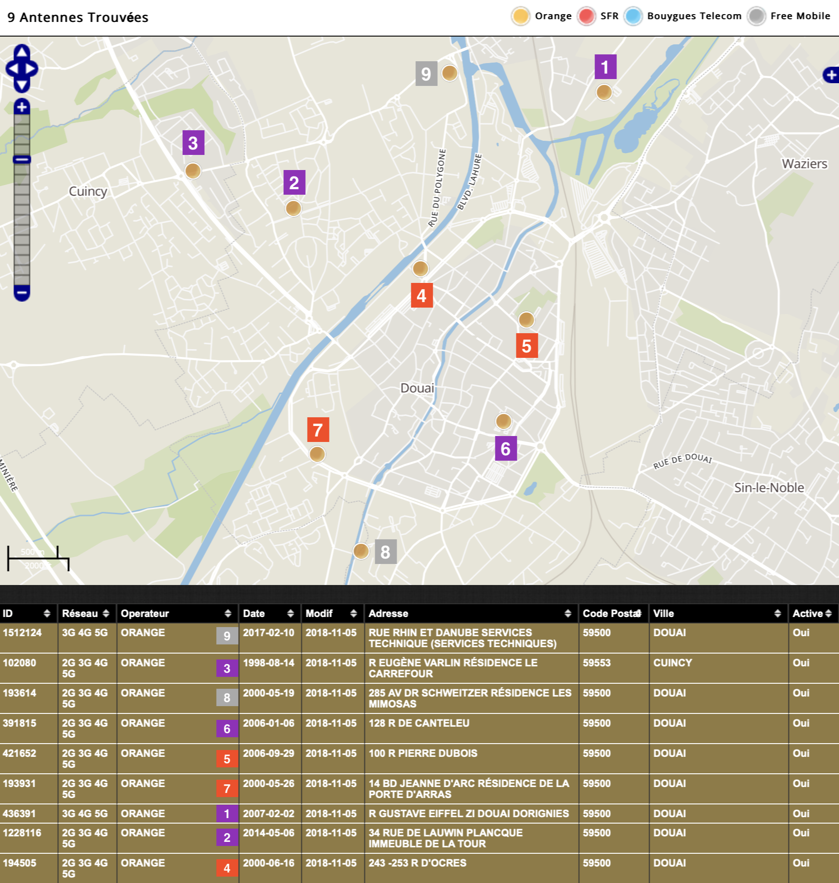The image size is (839, 883).
Task: Zoom in with the plus button on the zoom bar
Action: 21,106
